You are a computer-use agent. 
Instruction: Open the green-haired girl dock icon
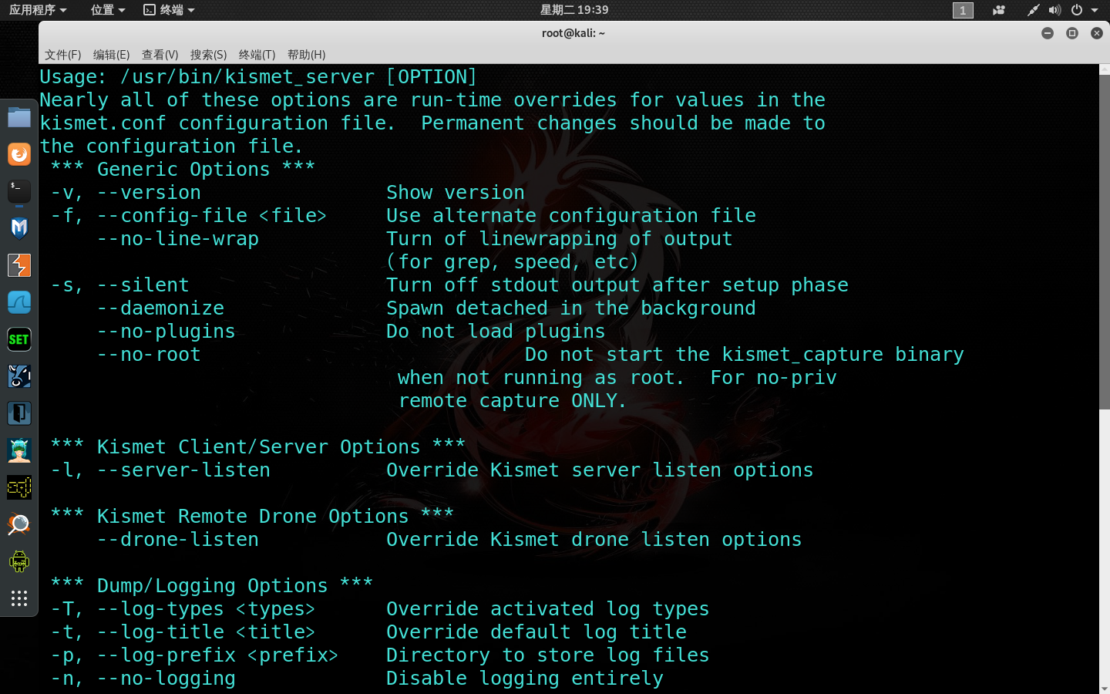click(x=19, y=450)
